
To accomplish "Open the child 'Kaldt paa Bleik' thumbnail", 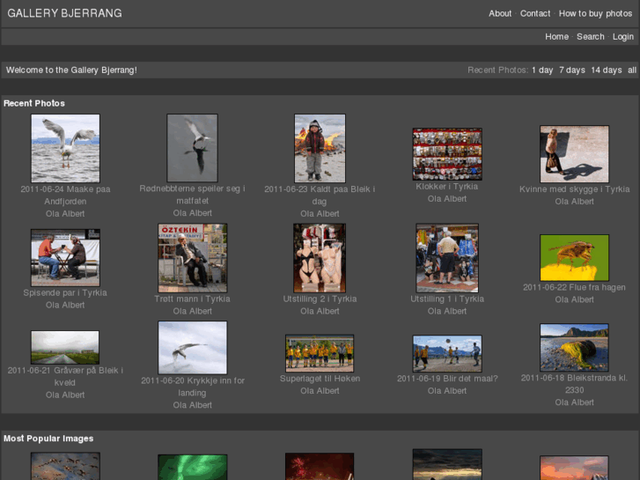I will pos(320,148).
